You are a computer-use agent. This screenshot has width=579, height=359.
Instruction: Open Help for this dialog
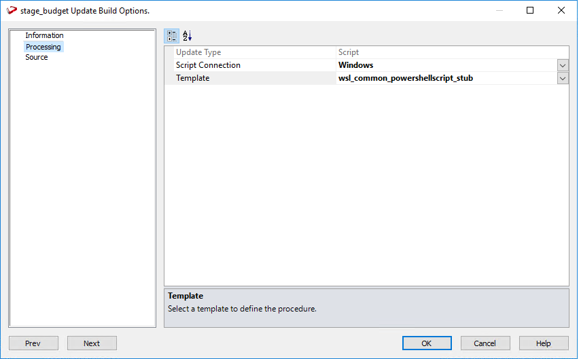point(544,343)
